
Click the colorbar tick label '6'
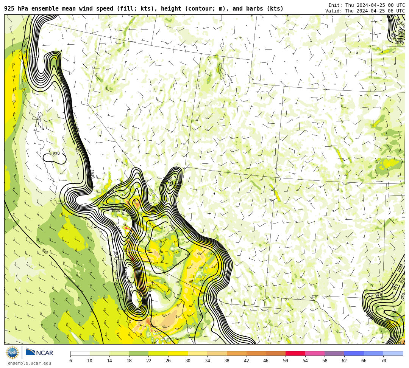[x=70, y=361]
